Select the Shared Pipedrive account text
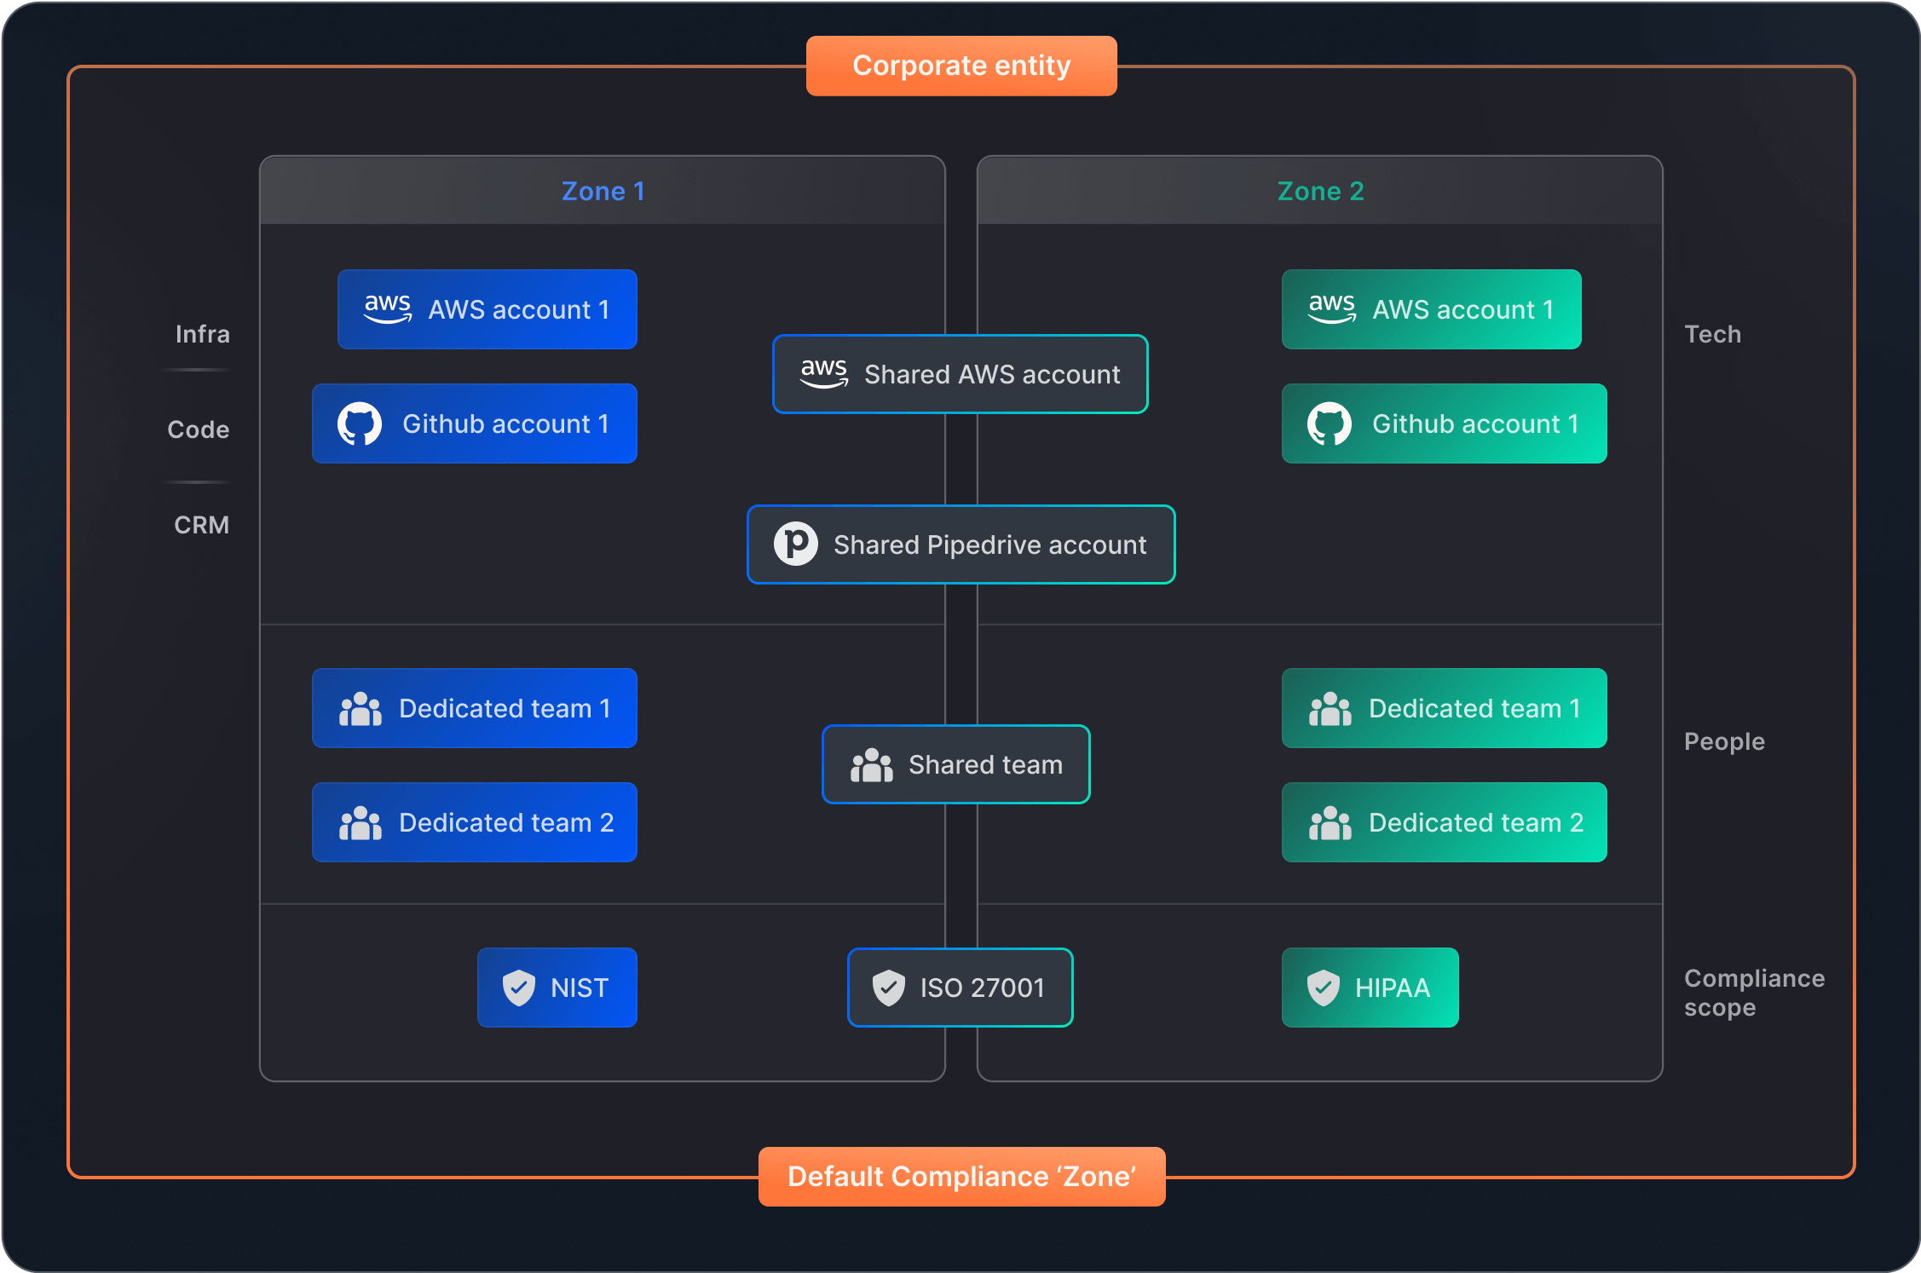The height and width of the screenshot is (1273, 1921). pos(990,544)
